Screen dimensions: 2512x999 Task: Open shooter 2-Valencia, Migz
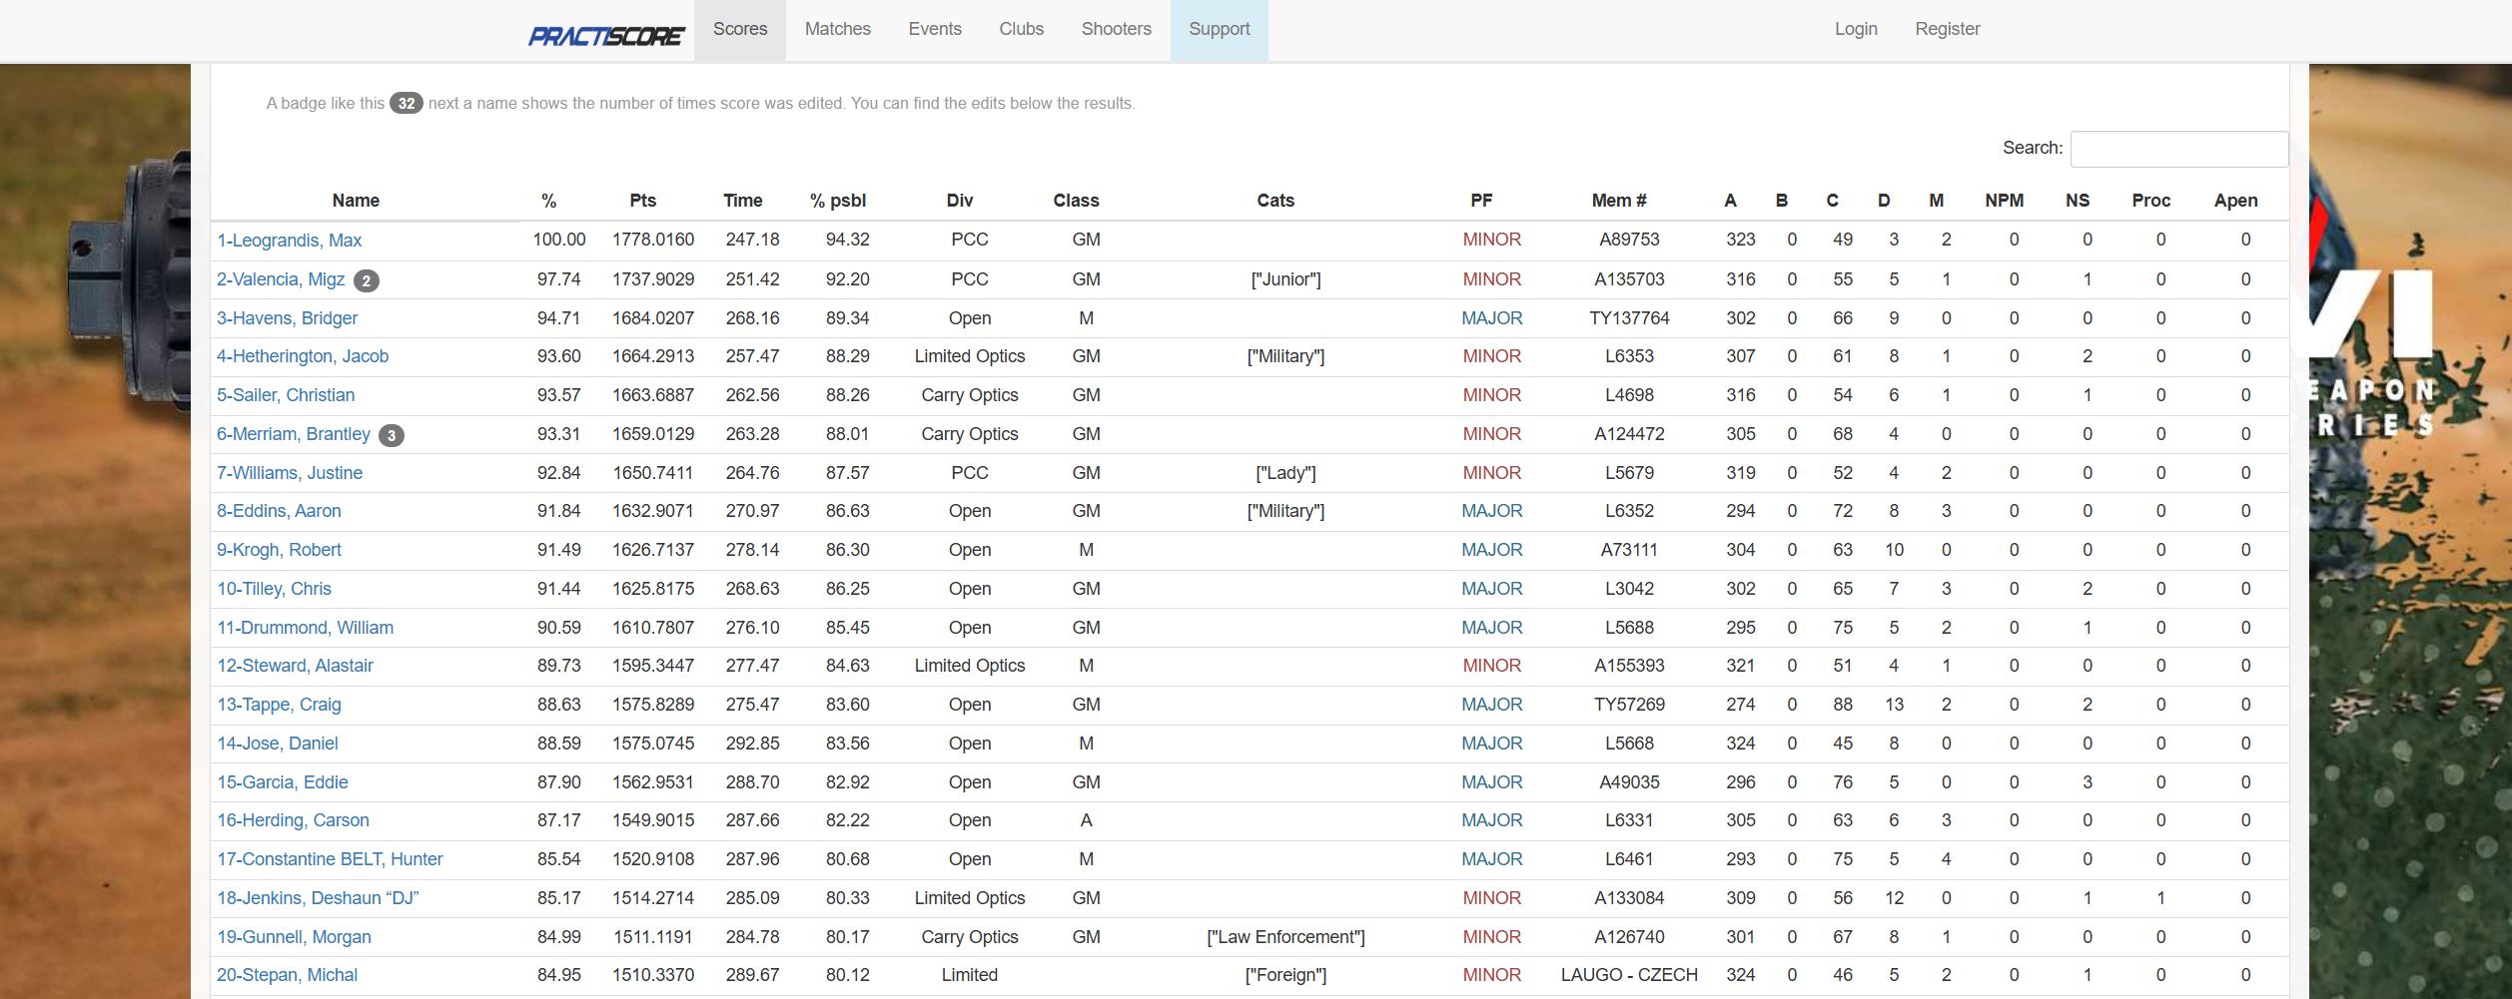(x=281, y=279)
